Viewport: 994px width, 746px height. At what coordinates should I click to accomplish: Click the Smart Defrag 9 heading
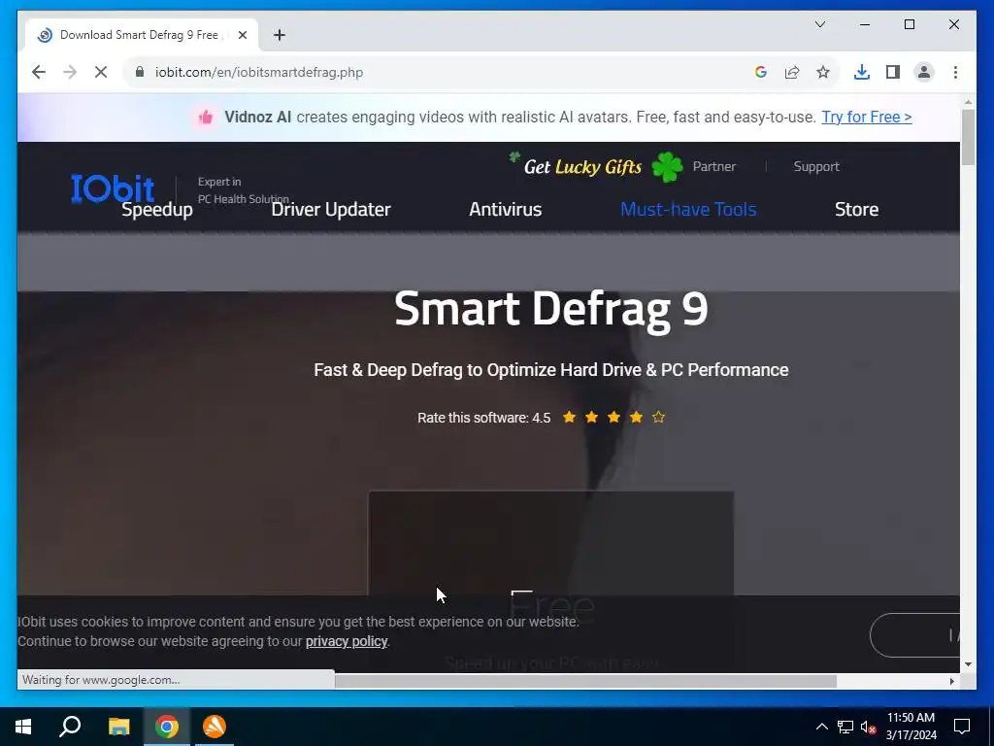click(551, 309)
